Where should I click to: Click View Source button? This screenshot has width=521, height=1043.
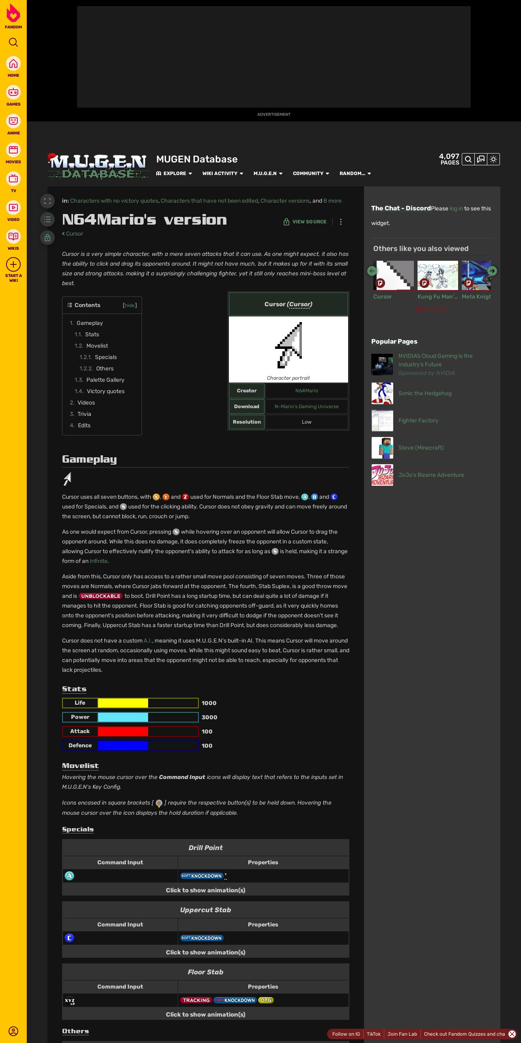pyautogui.click(x=305, y=222)
